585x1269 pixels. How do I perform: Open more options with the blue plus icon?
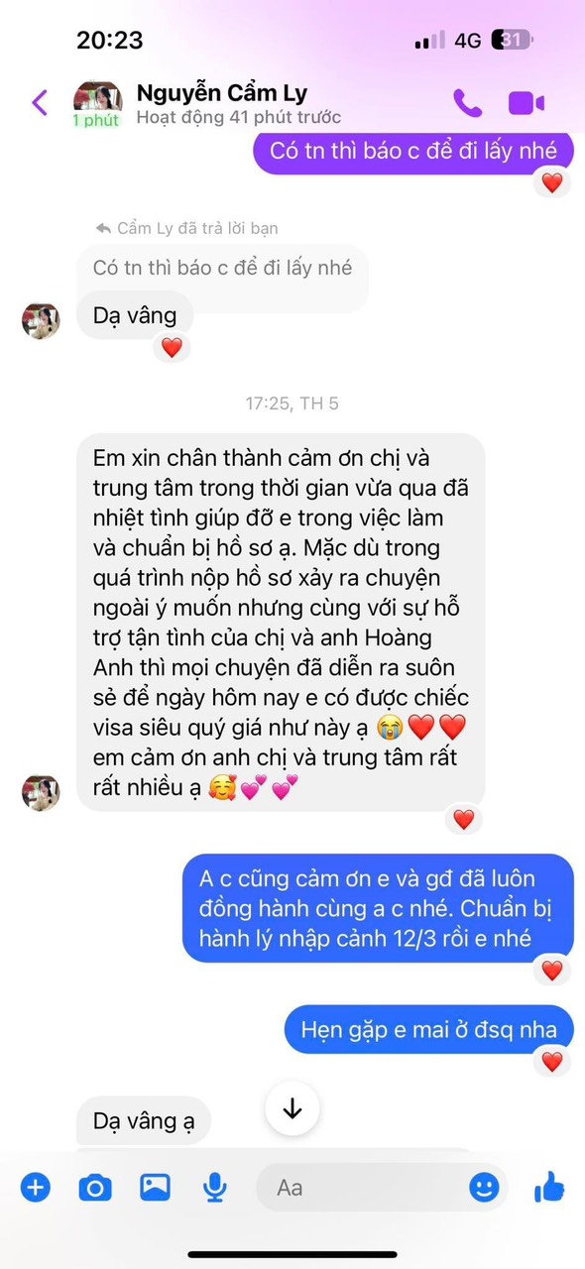tap(36, 1187)
